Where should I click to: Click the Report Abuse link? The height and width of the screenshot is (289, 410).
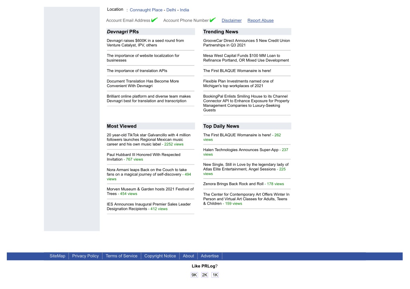pyautogui.click(x=260, y=20)
